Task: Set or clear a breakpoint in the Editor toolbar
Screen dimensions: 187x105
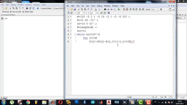Action: [124, 9]
